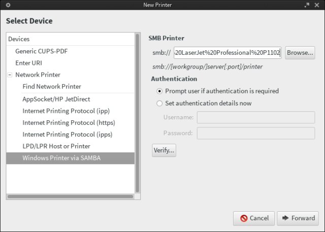Enable Prompt user if authentication is required
The height and width of the screenshot is (232, 325).
(160, 91)
